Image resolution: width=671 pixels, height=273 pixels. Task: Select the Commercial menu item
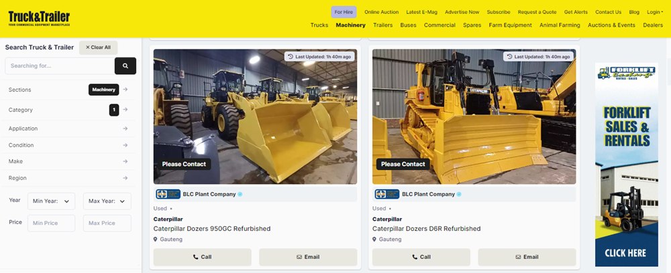[x=440, y=25]
